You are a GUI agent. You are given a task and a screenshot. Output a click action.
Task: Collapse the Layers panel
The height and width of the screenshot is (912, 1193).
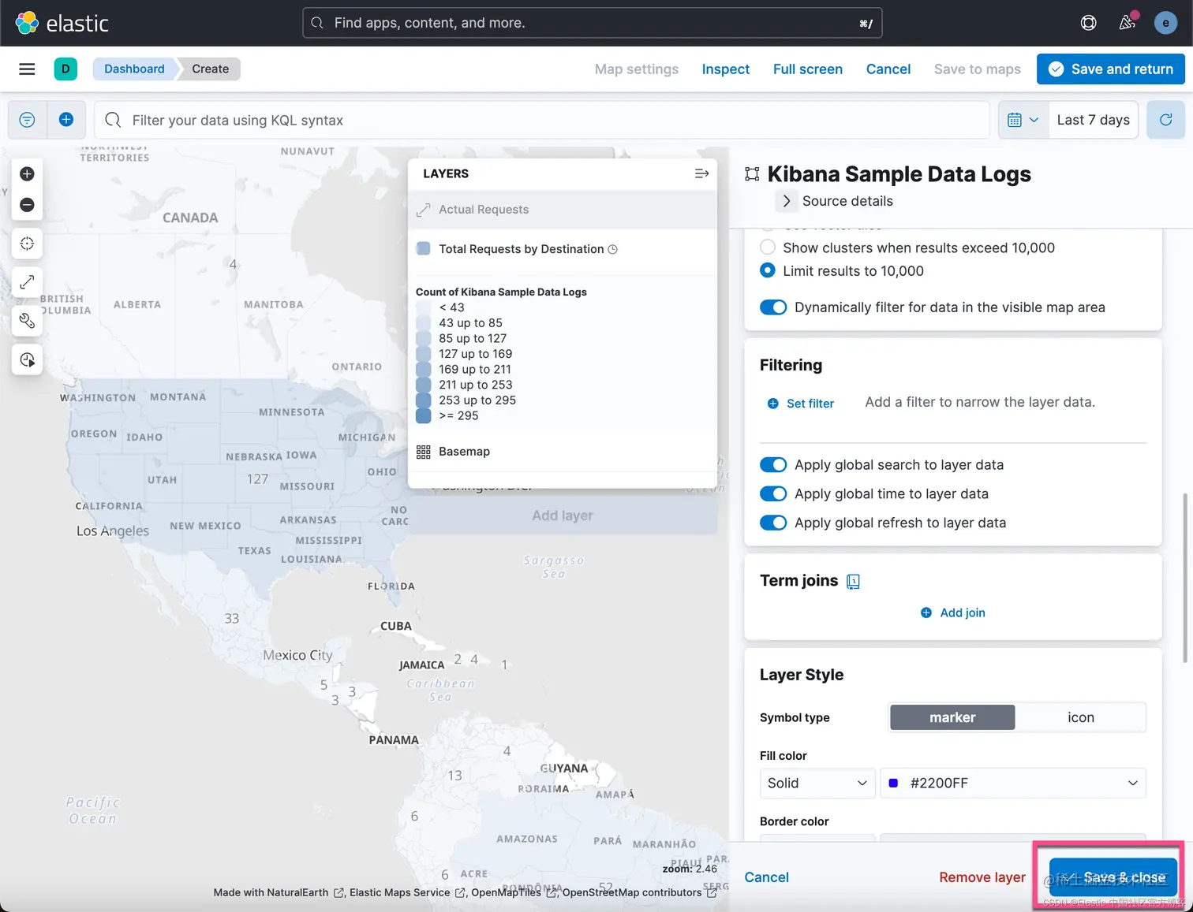tap(701, 173)
